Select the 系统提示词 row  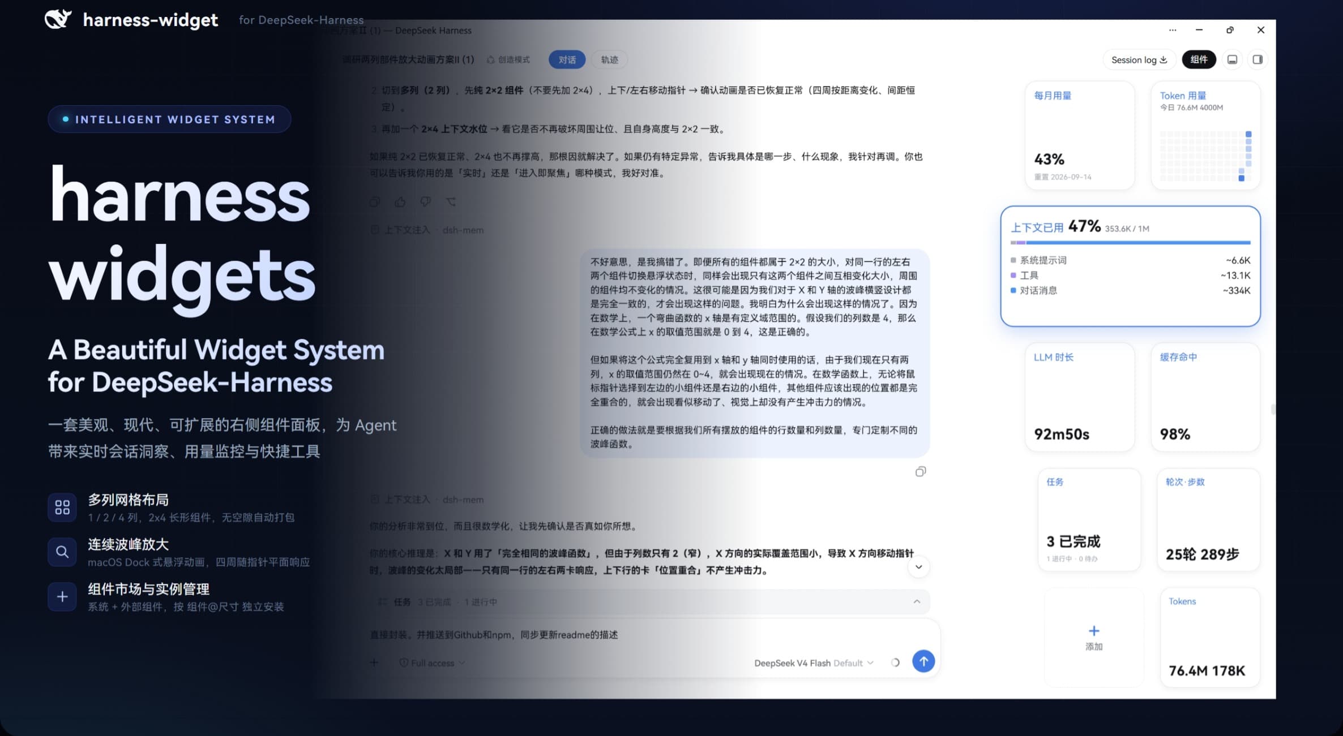(1130, 260)
